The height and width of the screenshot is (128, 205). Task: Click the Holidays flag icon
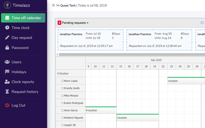(7, 72)
